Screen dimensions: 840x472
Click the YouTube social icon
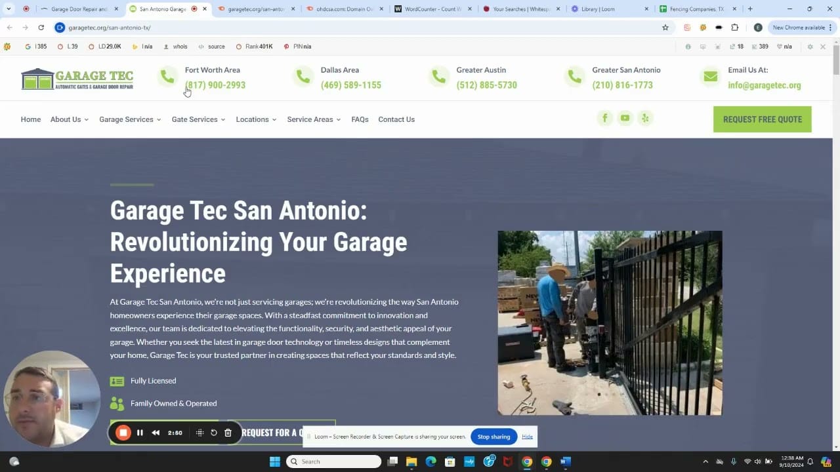[x=625, y=118]
